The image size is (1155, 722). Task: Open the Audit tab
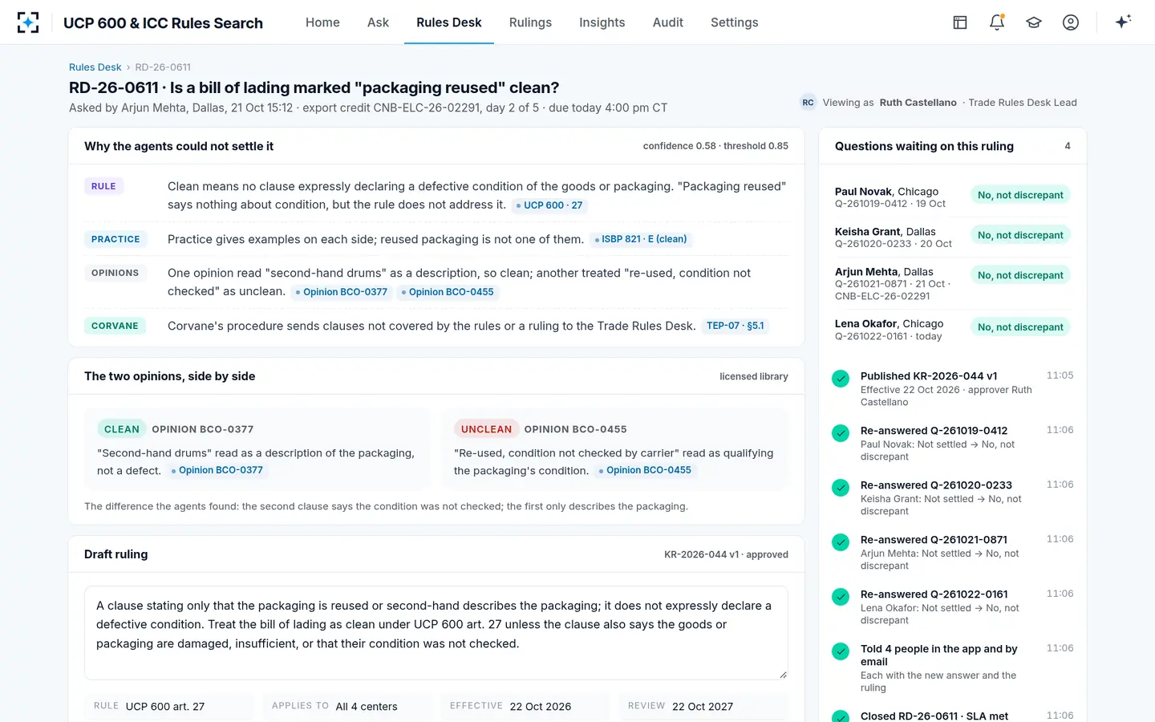pyautogui.click(x=668, y=22)
